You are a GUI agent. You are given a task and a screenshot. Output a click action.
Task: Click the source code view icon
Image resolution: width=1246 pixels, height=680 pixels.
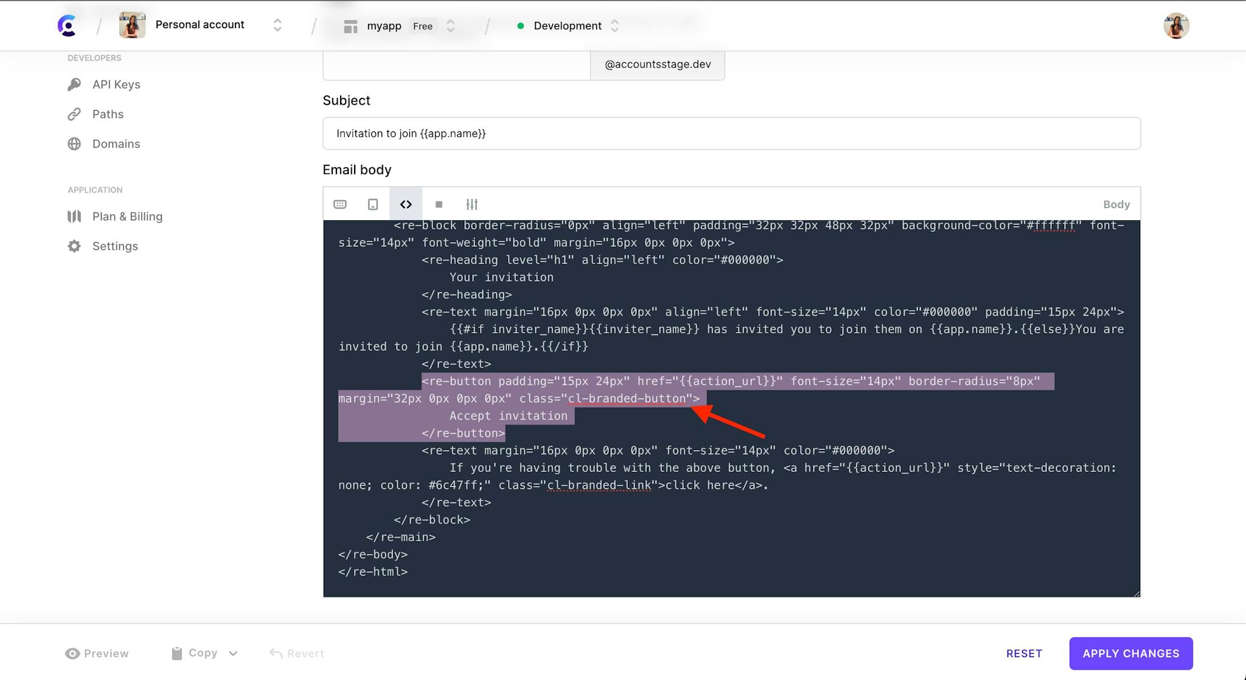(x=406, y=204)
